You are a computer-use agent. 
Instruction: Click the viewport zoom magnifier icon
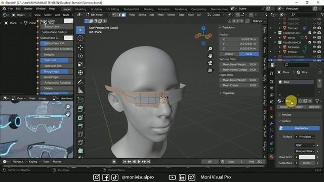[210, 49]
